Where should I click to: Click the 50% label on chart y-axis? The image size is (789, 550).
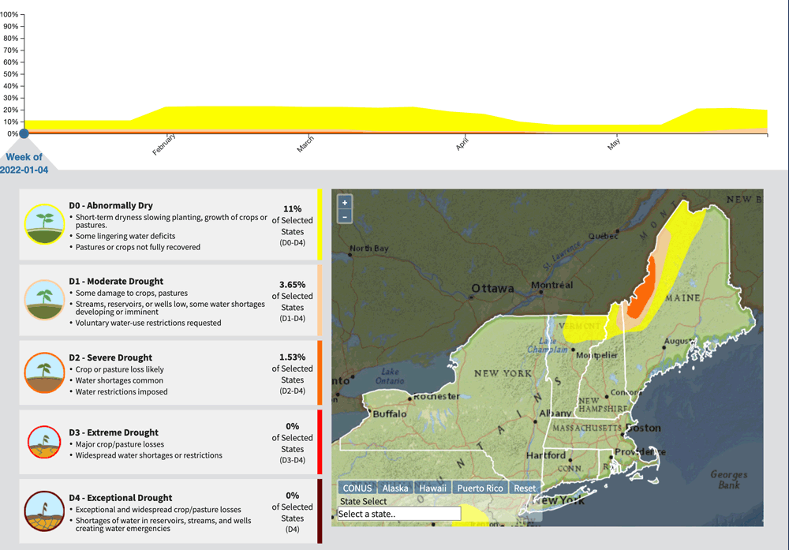click(x=10, y=74)
